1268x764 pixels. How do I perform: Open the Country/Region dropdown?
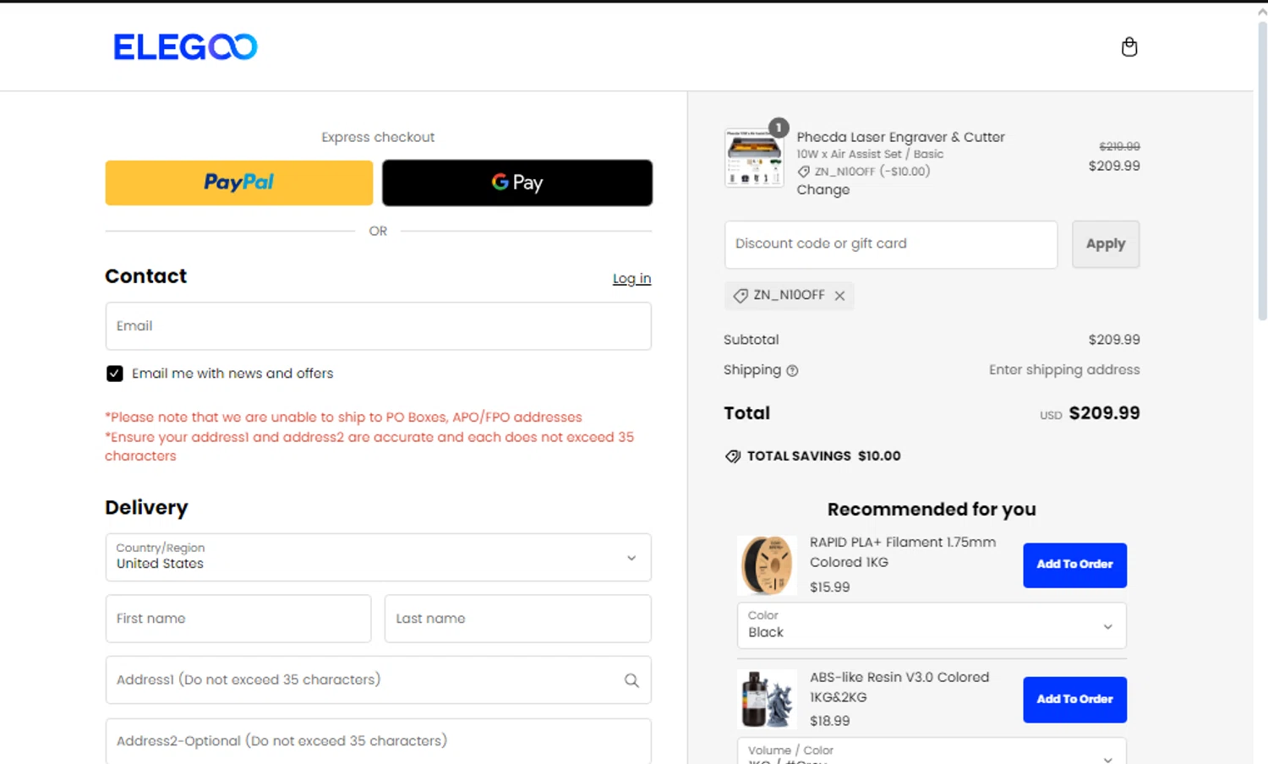[x=378, y=557]
